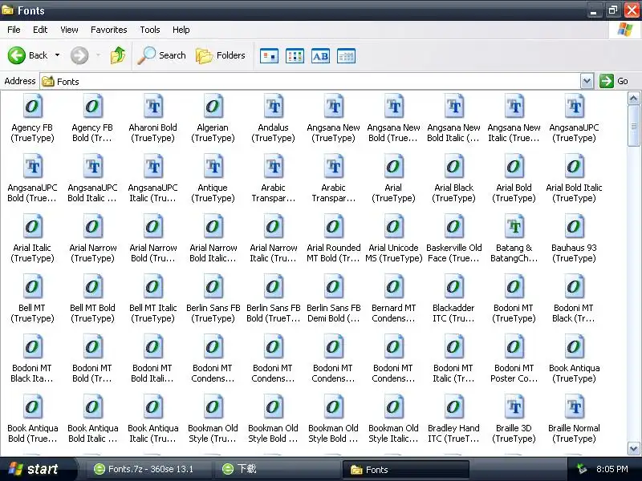Image resolution: width=642 pixels, height=481 pixels.
Task: Click the Fonts taskbar button
Action: coord(405,469)
